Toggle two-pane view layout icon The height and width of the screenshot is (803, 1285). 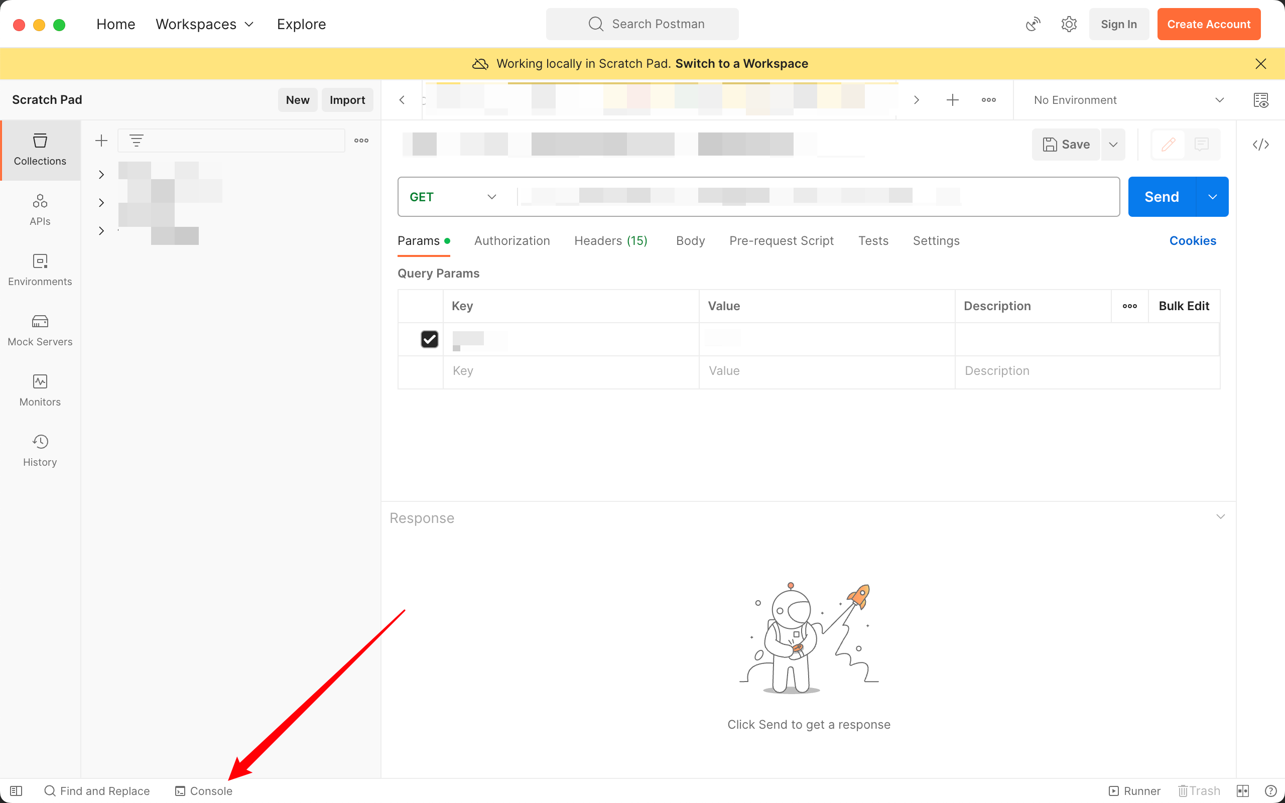point(1242,791)
